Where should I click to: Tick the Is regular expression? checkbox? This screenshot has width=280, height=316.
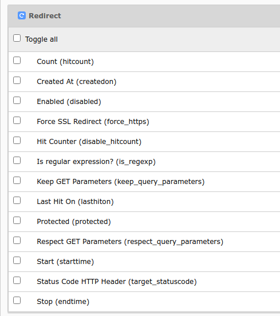coord(17,160)
